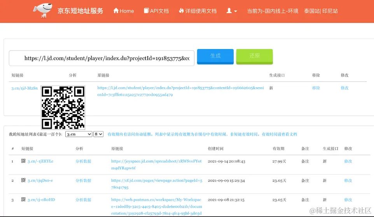Click the 有效期 column header
This screenshot has height=217, width=374.
[278, 149]
